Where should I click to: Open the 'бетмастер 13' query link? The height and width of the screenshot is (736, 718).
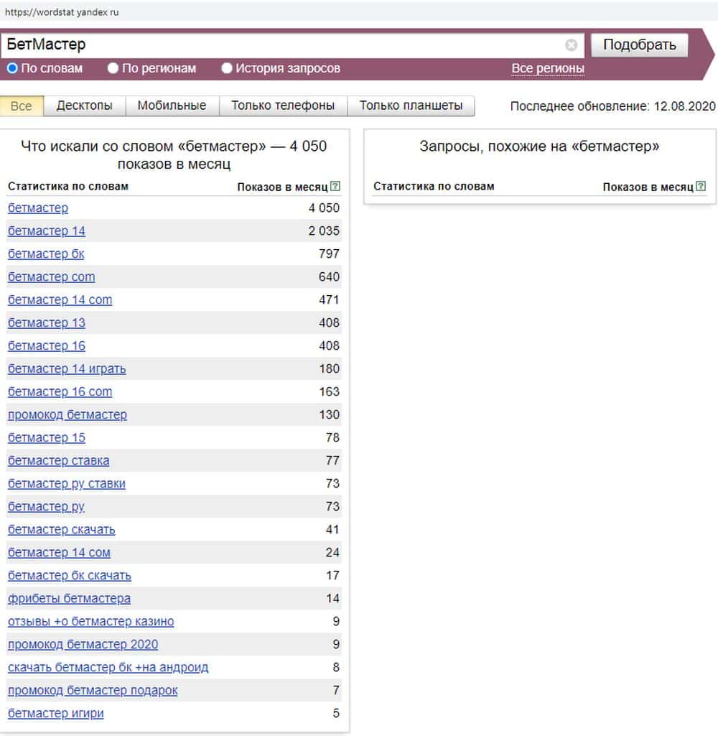click(x=47, y=323)
